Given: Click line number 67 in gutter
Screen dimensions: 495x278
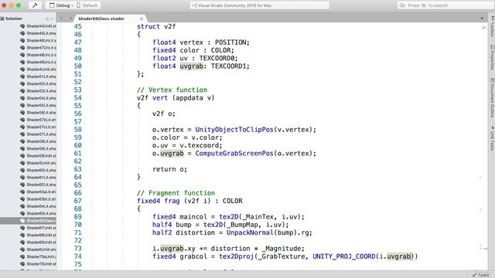Looking at the screenshot, I should (x=77, y=201).
